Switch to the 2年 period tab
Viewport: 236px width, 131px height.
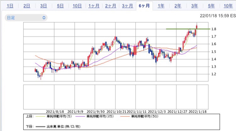178,6
